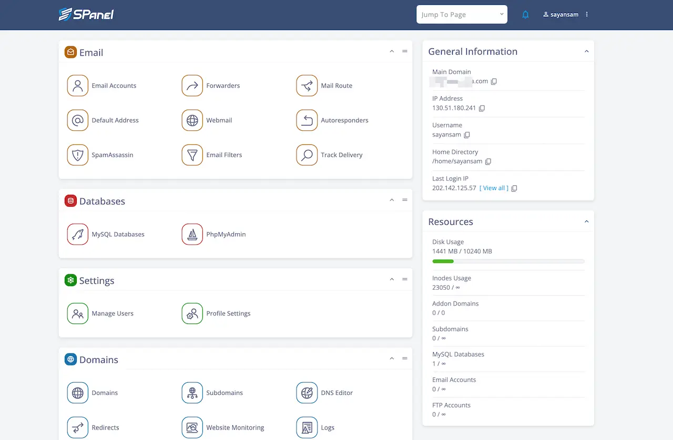This screenshot has width=673, height=440.
Task: Collapse the Email section chevron
Action: point(392,51)
